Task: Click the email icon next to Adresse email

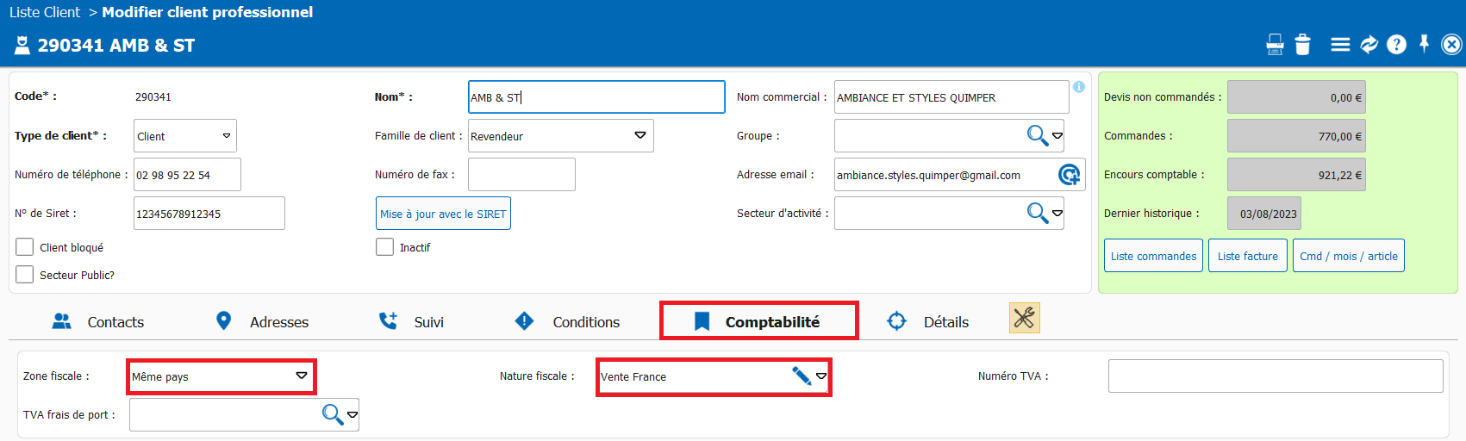Action: coord(1069,175)
